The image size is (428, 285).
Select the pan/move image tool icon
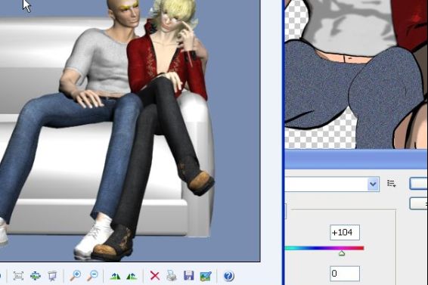point(36,276)
